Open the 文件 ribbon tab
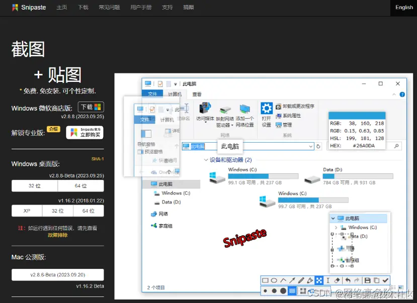417x303 pixels. point(152,94)
